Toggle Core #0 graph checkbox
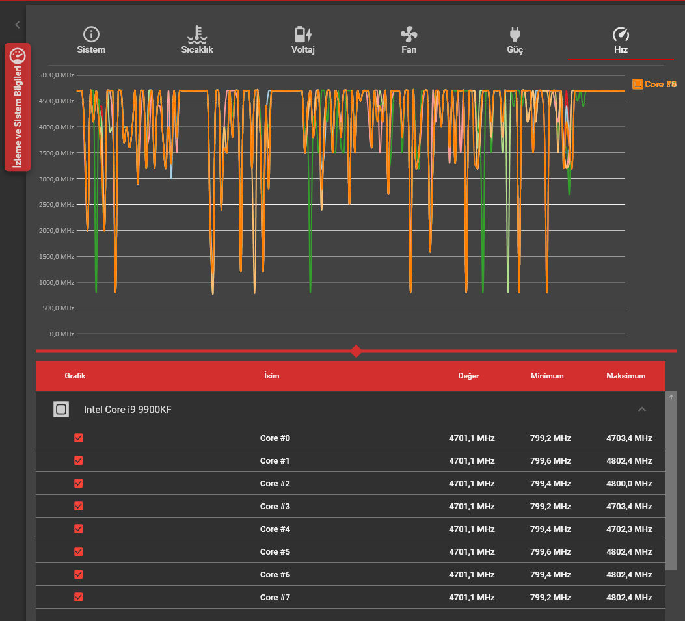685x621 pixels. (x=79, y=438)
